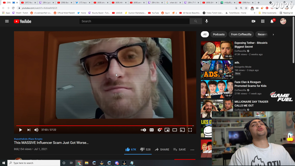Toggle the autoplay switch in player
Image resolution: width=295 pixels, height=166 pixels.
(143, 130)
